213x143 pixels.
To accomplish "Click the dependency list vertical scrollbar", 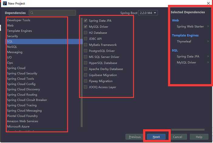I will (82, 72).
